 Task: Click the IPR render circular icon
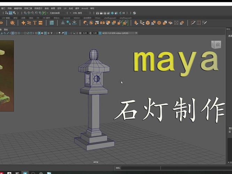tap(113, 13)
